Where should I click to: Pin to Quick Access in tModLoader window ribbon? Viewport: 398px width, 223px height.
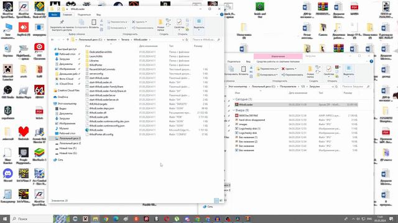coord(62,25)
